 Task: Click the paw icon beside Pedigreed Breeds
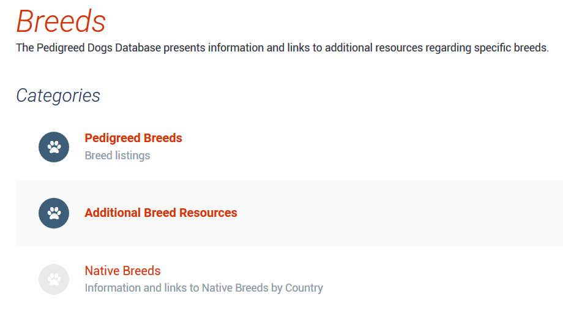coord(54,147)
